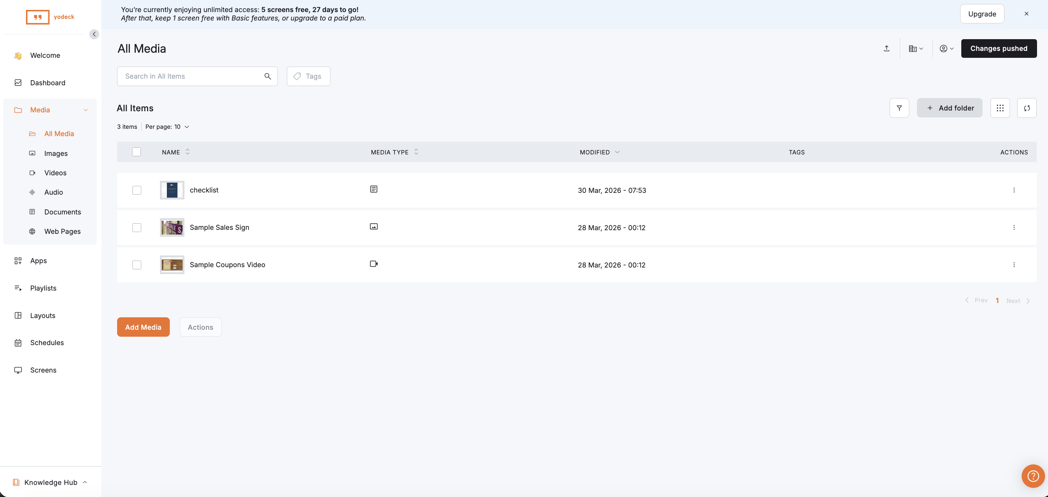The height and width of the screenshot is (497, 1048).
Task: Open the orange help question-mark button
Action: [1033, 476]
